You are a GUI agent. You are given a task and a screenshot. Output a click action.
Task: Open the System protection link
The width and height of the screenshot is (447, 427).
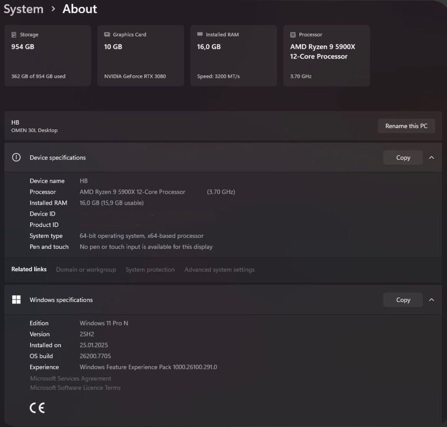[150, 269]
